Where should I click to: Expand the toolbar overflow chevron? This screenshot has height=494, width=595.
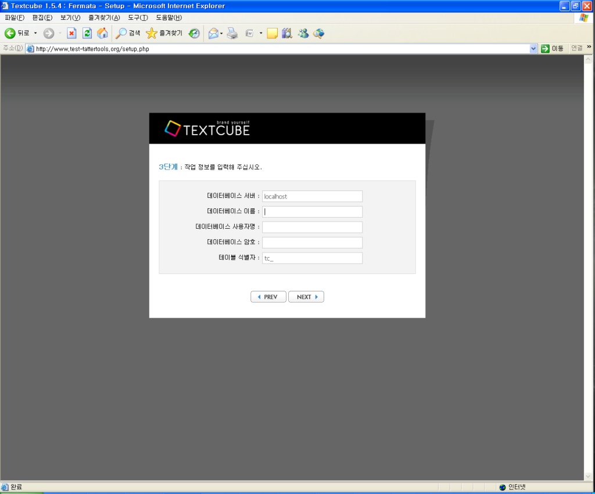pos(589,46)
